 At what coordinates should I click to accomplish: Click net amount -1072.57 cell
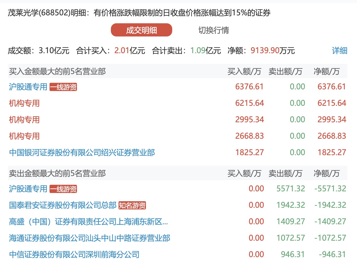point(330,238)
